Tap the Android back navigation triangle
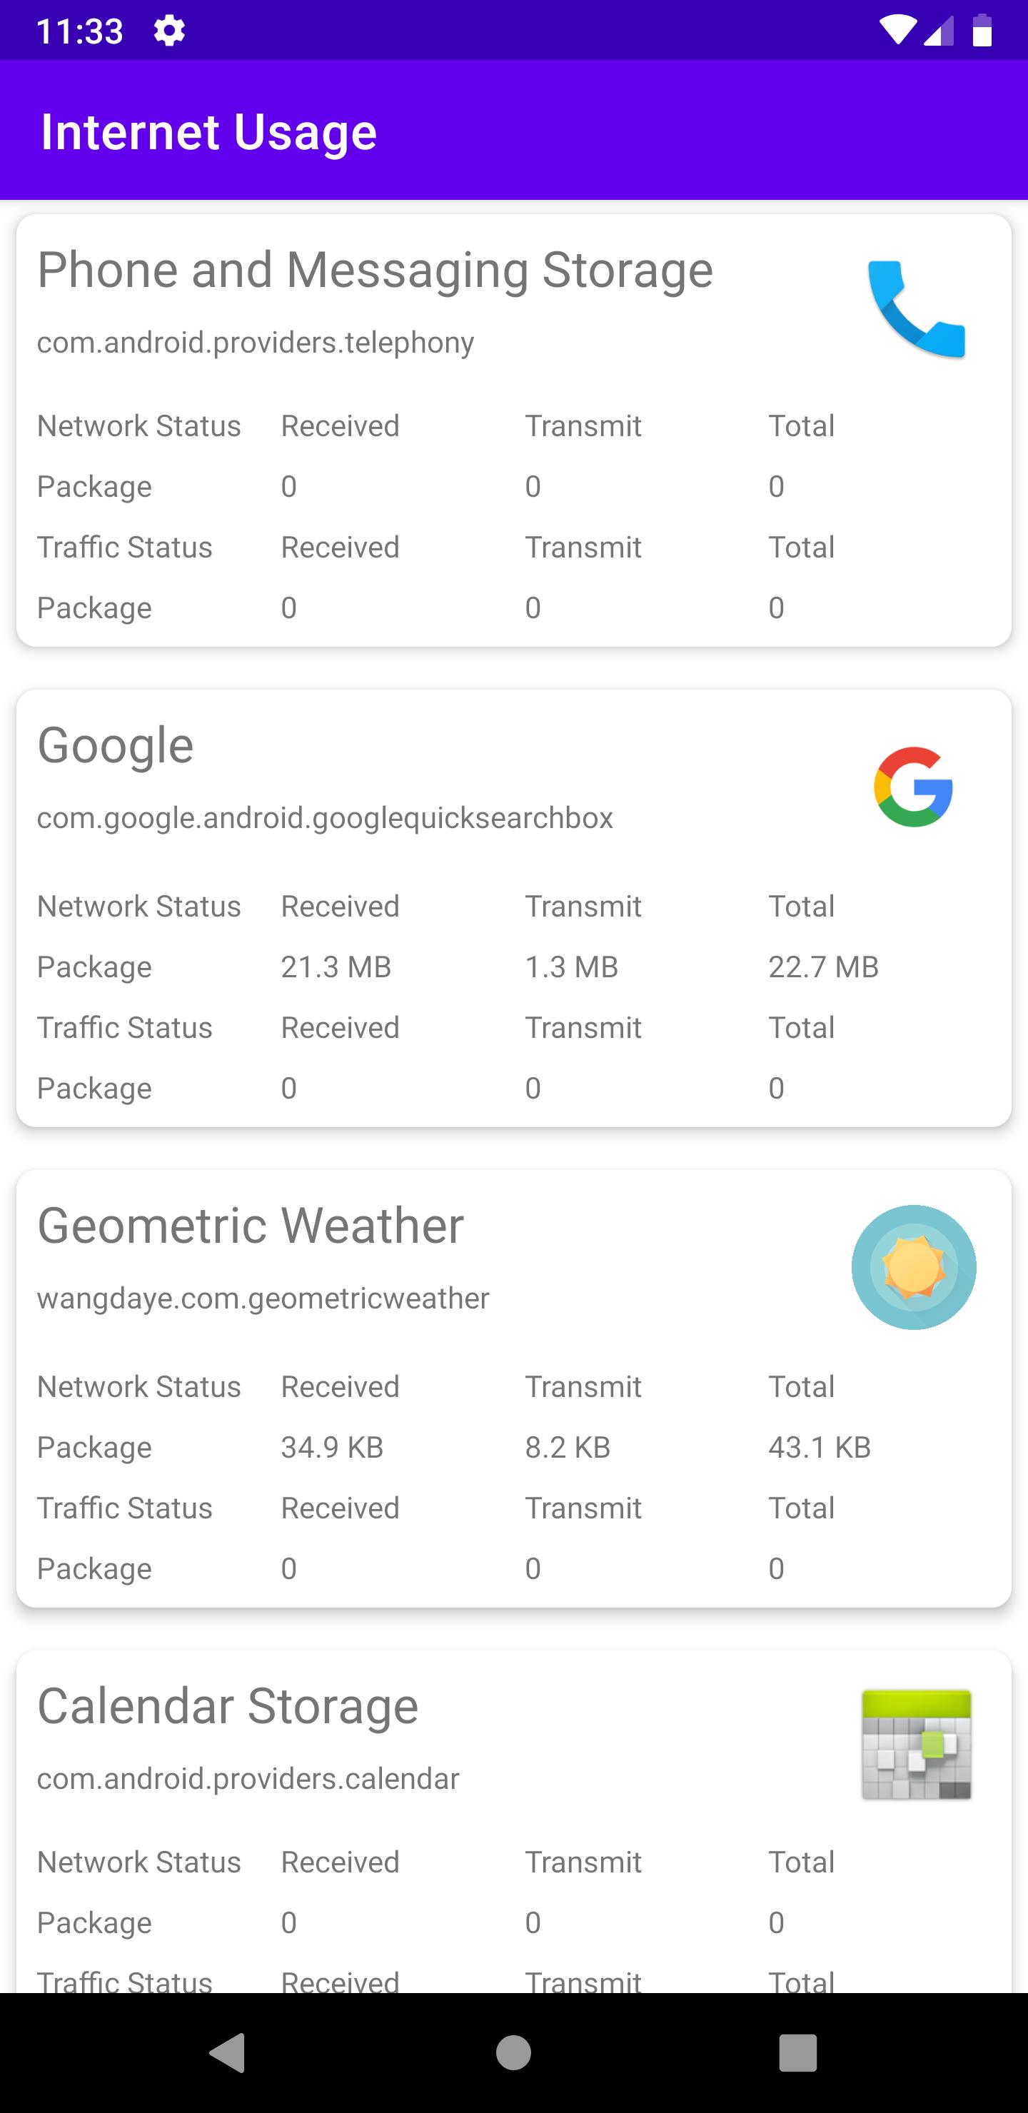1028x2113 pixels. coord(228,2053)
